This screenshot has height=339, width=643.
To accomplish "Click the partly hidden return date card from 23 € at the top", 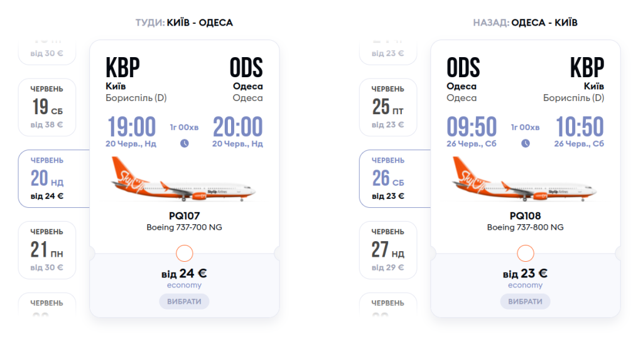I will pos(388,51).
